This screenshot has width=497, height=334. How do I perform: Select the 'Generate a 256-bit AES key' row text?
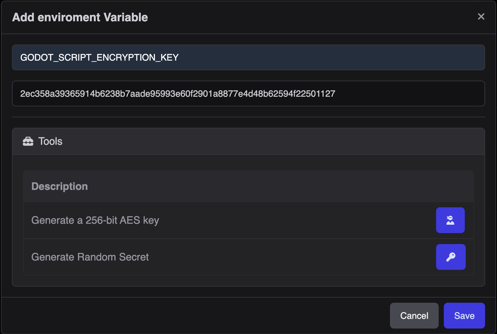(95, 220)
